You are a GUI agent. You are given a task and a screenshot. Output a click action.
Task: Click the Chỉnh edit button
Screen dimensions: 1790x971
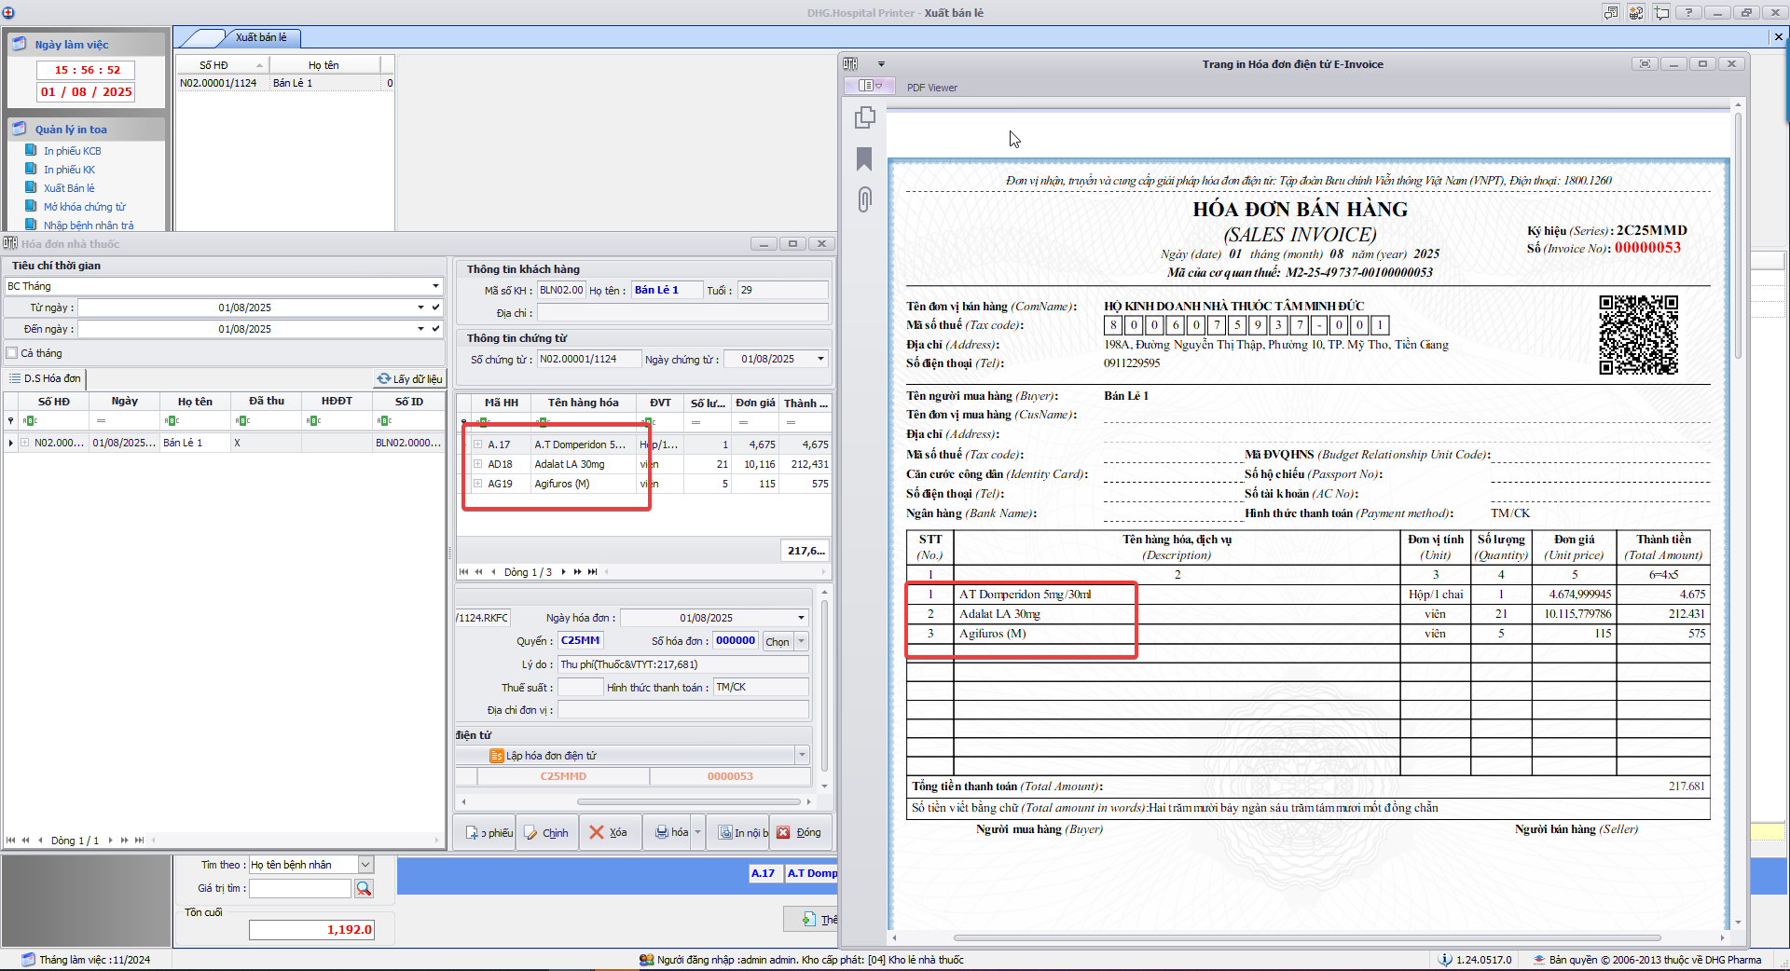tap(547, 832)
